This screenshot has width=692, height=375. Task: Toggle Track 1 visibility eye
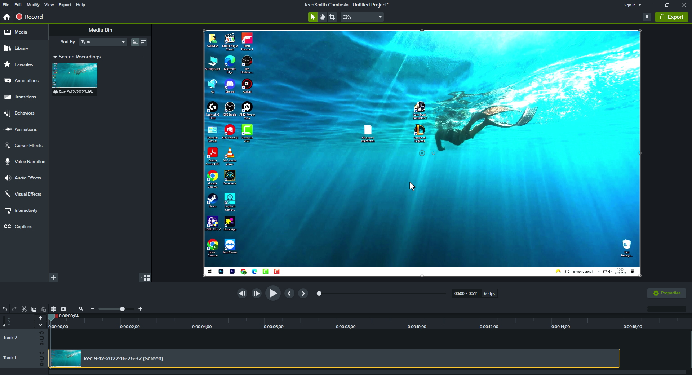coord(42,353)
